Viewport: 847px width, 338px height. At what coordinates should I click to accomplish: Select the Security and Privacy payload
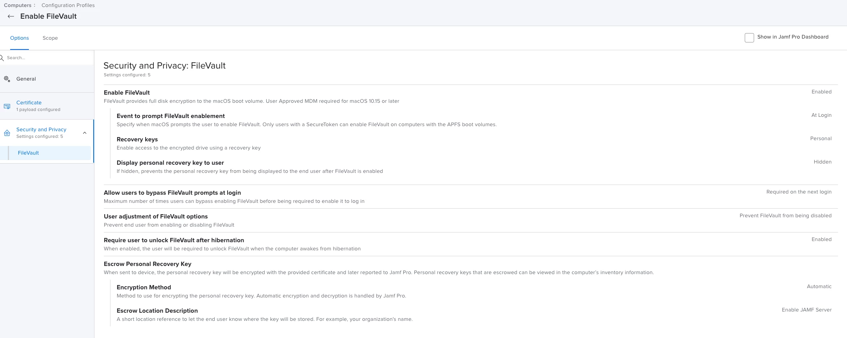coord(47,133)
